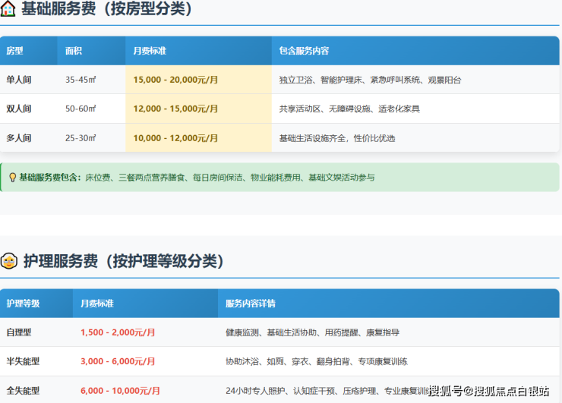Click the house icon beside 基础服务费 heading

(x=8, y=9)
